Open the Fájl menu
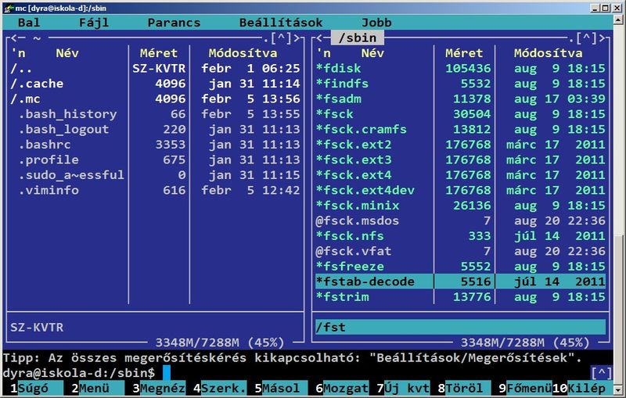The width and height of the screenshot is (626, 398). (x=94, y=23)
